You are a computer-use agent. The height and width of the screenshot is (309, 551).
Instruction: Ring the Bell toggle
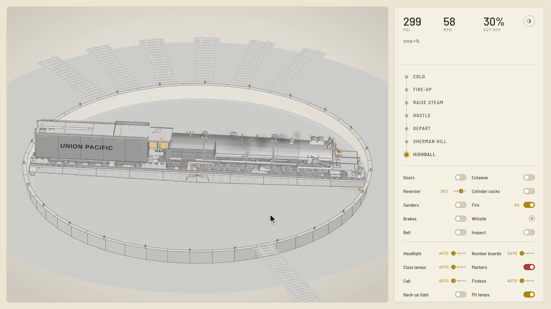pos(461,233)
